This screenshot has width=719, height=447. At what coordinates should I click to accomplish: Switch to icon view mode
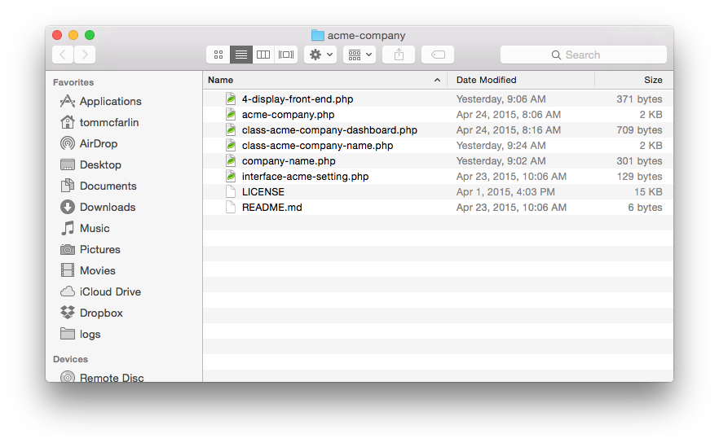click(x=218, y=55)
